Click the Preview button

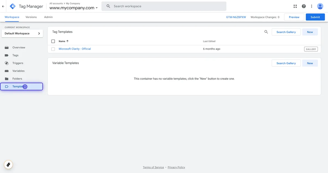(x=294, y=17)
